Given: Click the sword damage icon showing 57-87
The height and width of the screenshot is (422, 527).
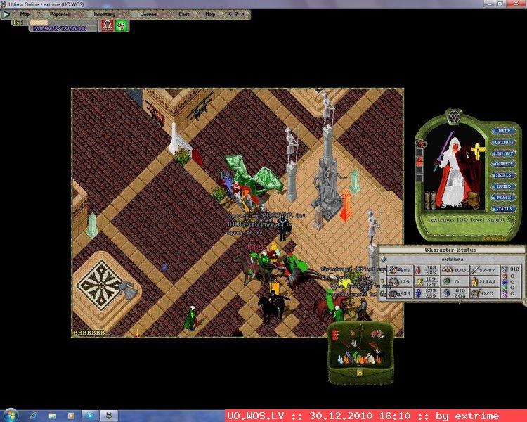Looking at the screenshot, I should pos(474,270).
